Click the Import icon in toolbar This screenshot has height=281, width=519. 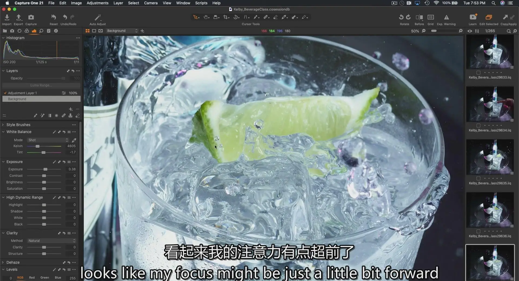7,18
